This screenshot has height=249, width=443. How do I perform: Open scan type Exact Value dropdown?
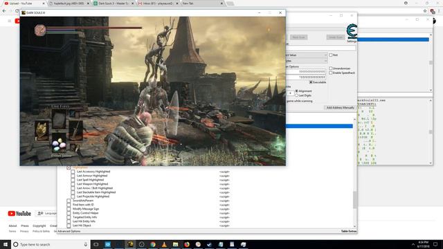(306, 55)
